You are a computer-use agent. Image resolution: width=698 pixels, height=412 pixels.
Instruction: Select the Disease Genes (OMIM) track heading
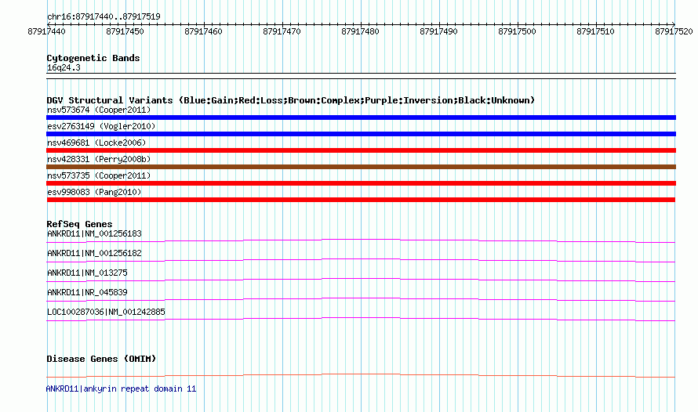[x=101, y=359]
